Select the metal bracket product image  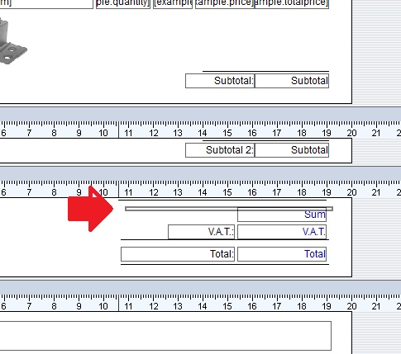tap(12, 41)
